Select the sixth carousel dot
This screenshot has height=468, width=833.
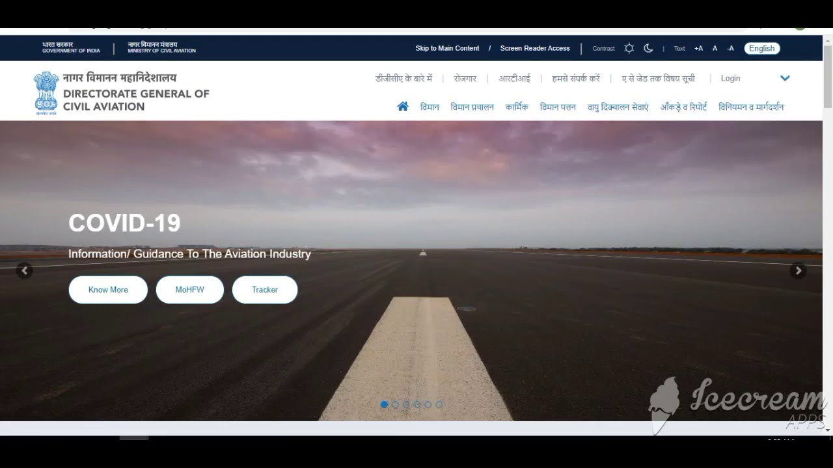pyautogui.click(x=439, y=404)
